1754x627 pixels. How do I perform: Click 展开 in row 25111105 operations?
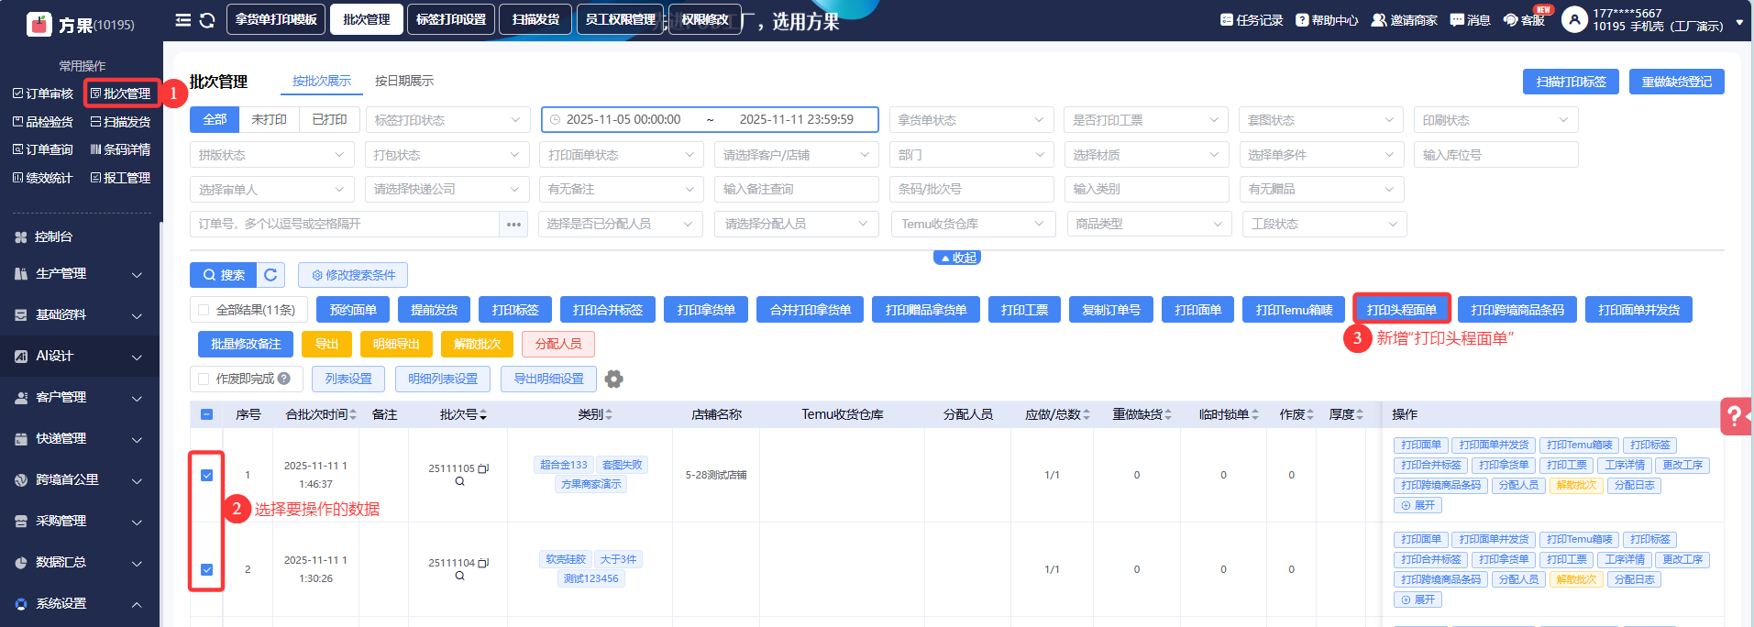[1418, 505]
